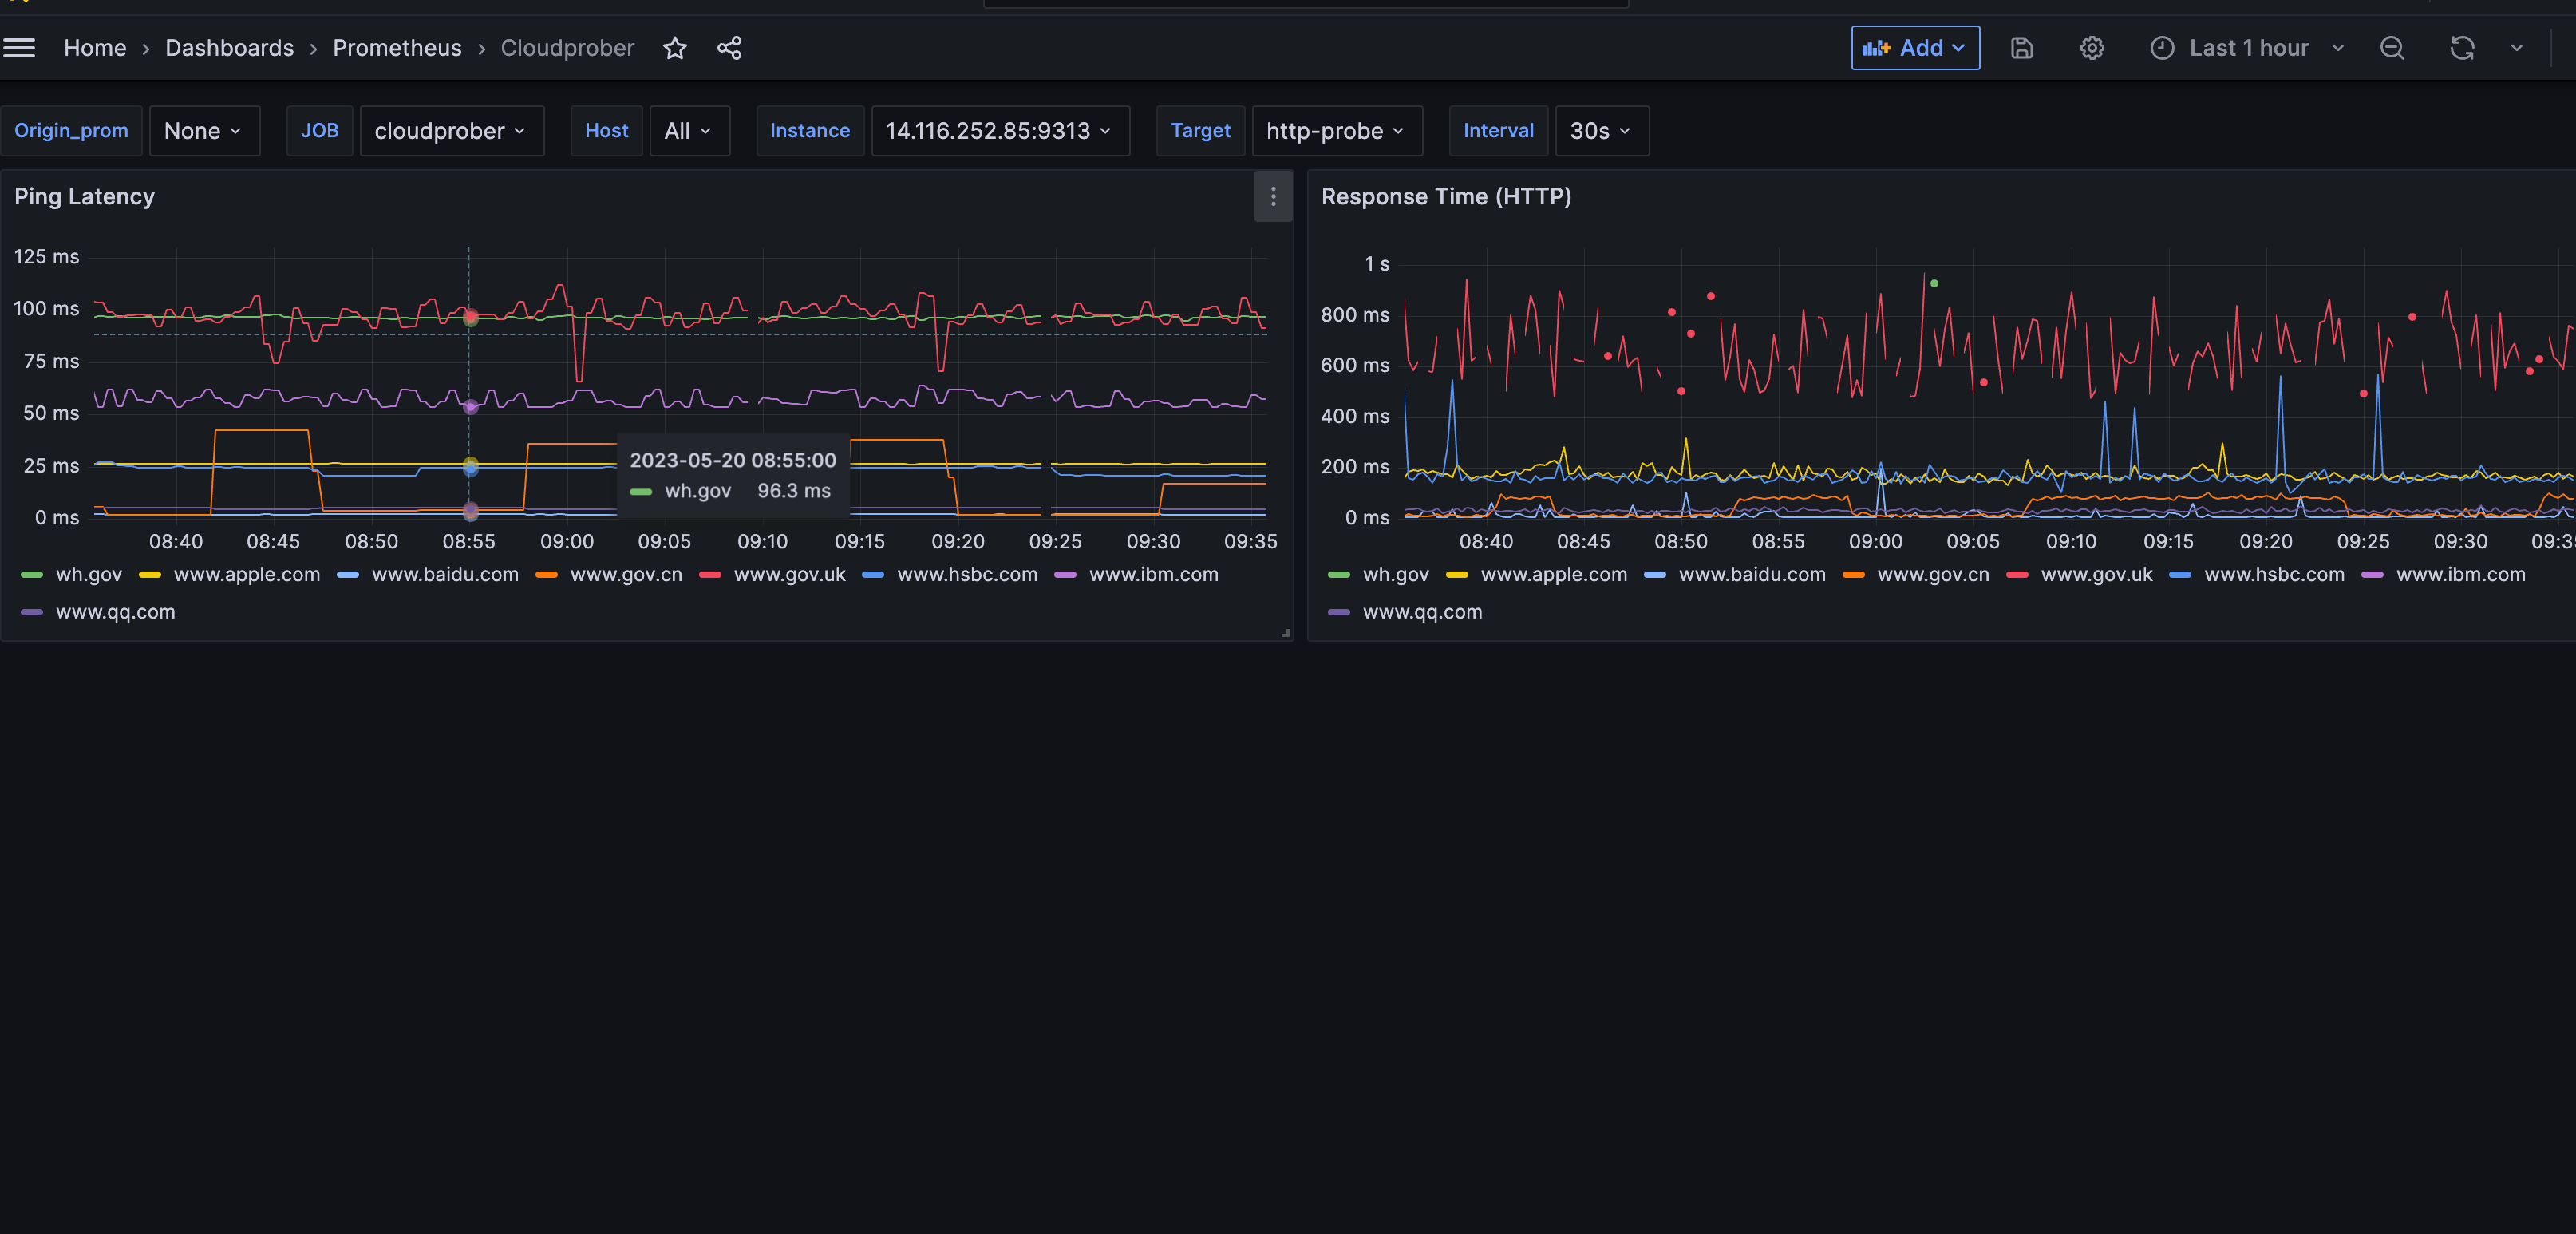This screenshot has height=1234, width=2576.
Task: Open the Interval 30s dropdown
Action: [x=1600, y=131]
